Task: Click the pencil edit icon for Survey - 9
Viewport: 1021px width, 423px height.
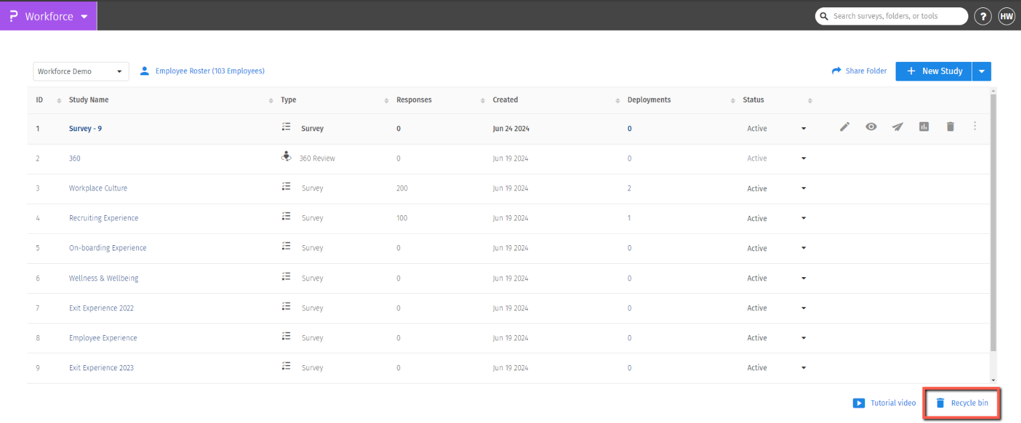Action: (844, 127)
